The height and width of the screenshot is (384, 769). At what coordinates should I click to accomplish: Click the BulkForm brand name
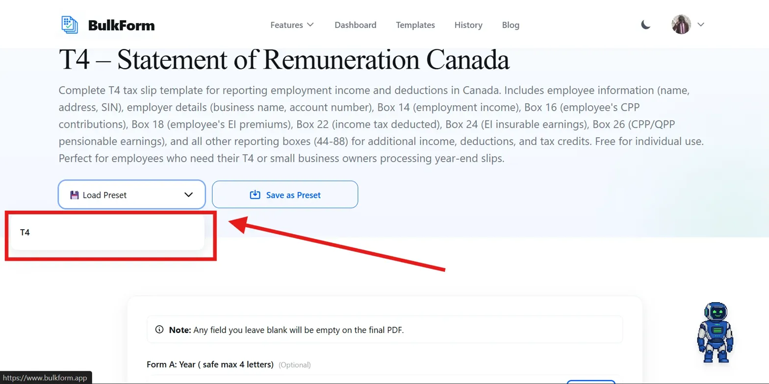tap(121, 24)
